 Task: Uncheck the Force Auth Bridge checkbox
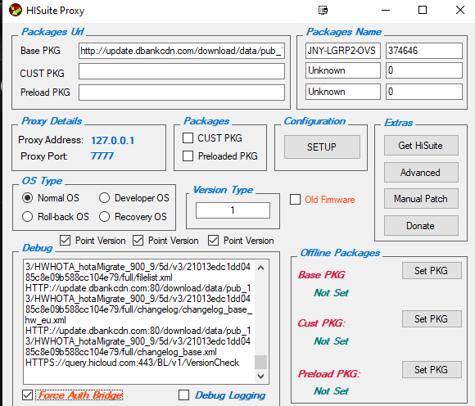[x=27, y=395]
